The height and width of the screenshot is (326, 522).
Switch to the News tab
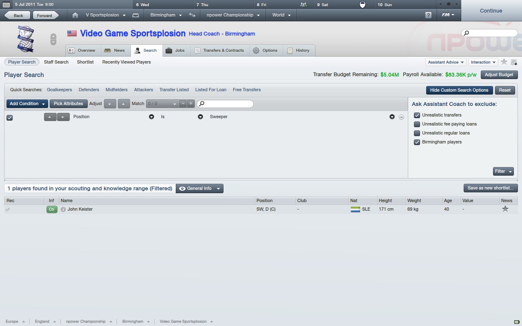[115, 51]
